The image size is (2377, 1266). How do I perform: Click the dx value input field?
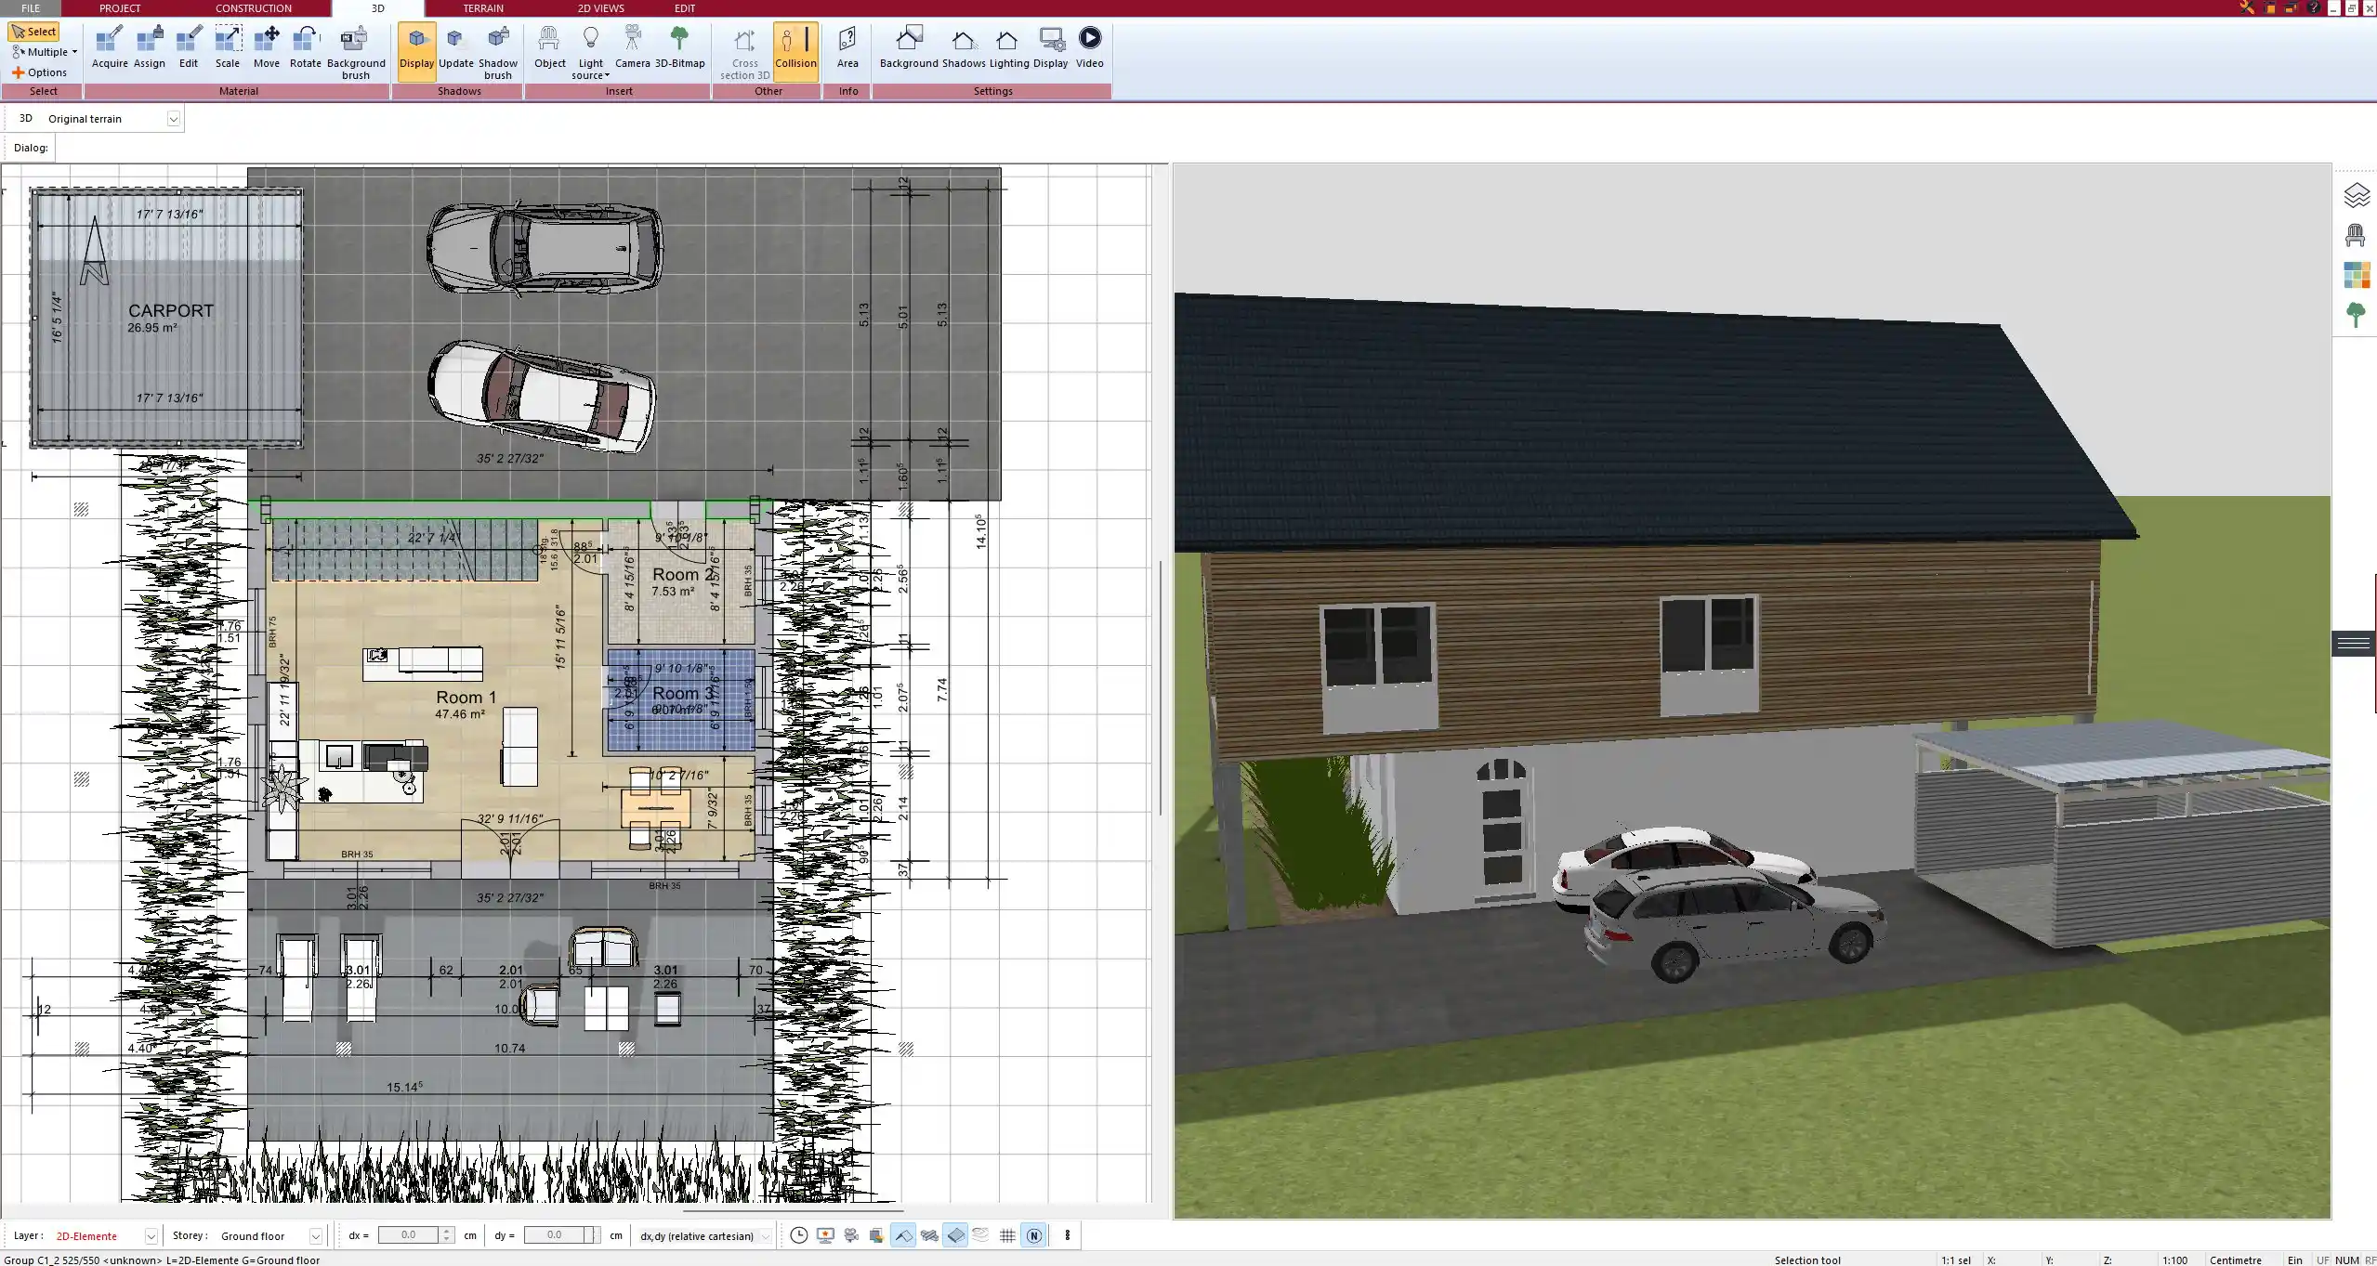point(409,1235)
